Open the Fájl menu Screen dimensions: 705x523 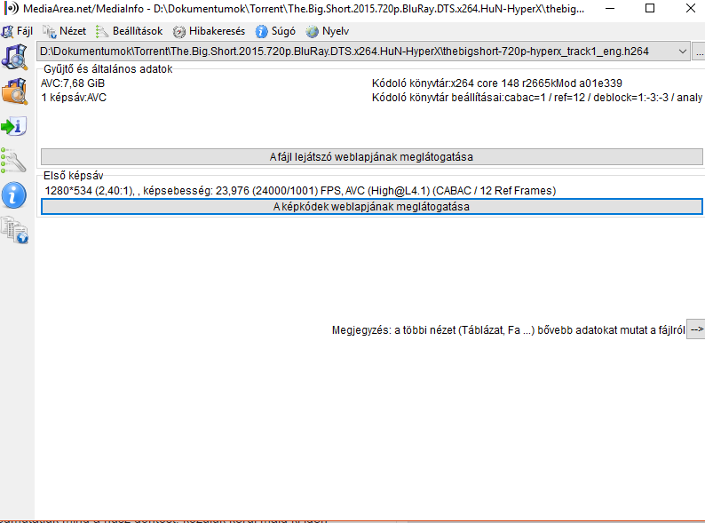pyautogui.click(x=17, y=31)
